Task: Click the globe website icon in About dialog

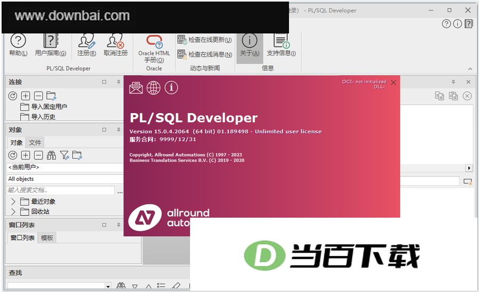Action: (x=153, y=88)
